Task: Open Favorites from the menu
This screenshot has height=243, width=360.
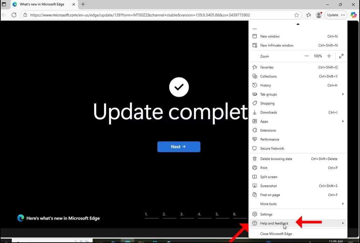Action: point(298,67)
